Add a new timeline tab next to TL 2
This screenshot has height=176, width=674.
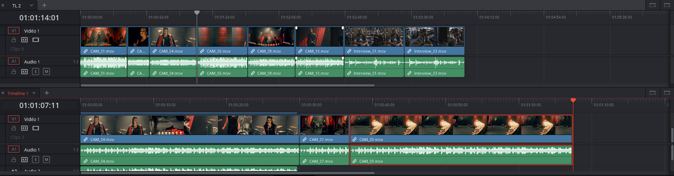tap(44, 5)
